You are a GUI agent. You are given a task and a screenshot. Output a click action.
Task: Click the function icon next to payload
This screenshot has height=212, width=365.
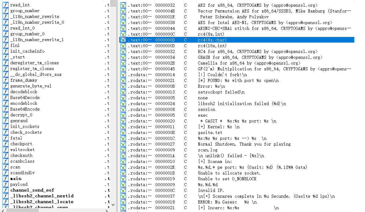pos(5,184)
